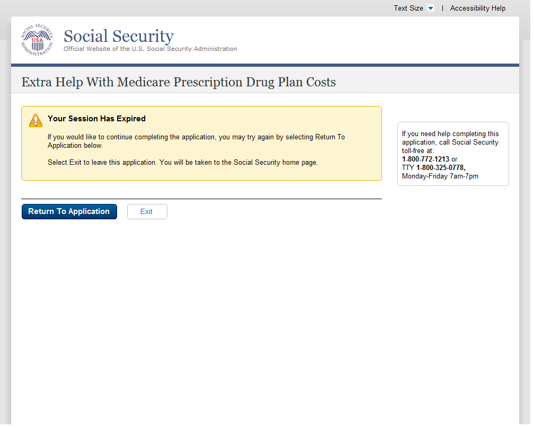Click the Official Website tagline text
Screen dimensions: 534x428
150,49
